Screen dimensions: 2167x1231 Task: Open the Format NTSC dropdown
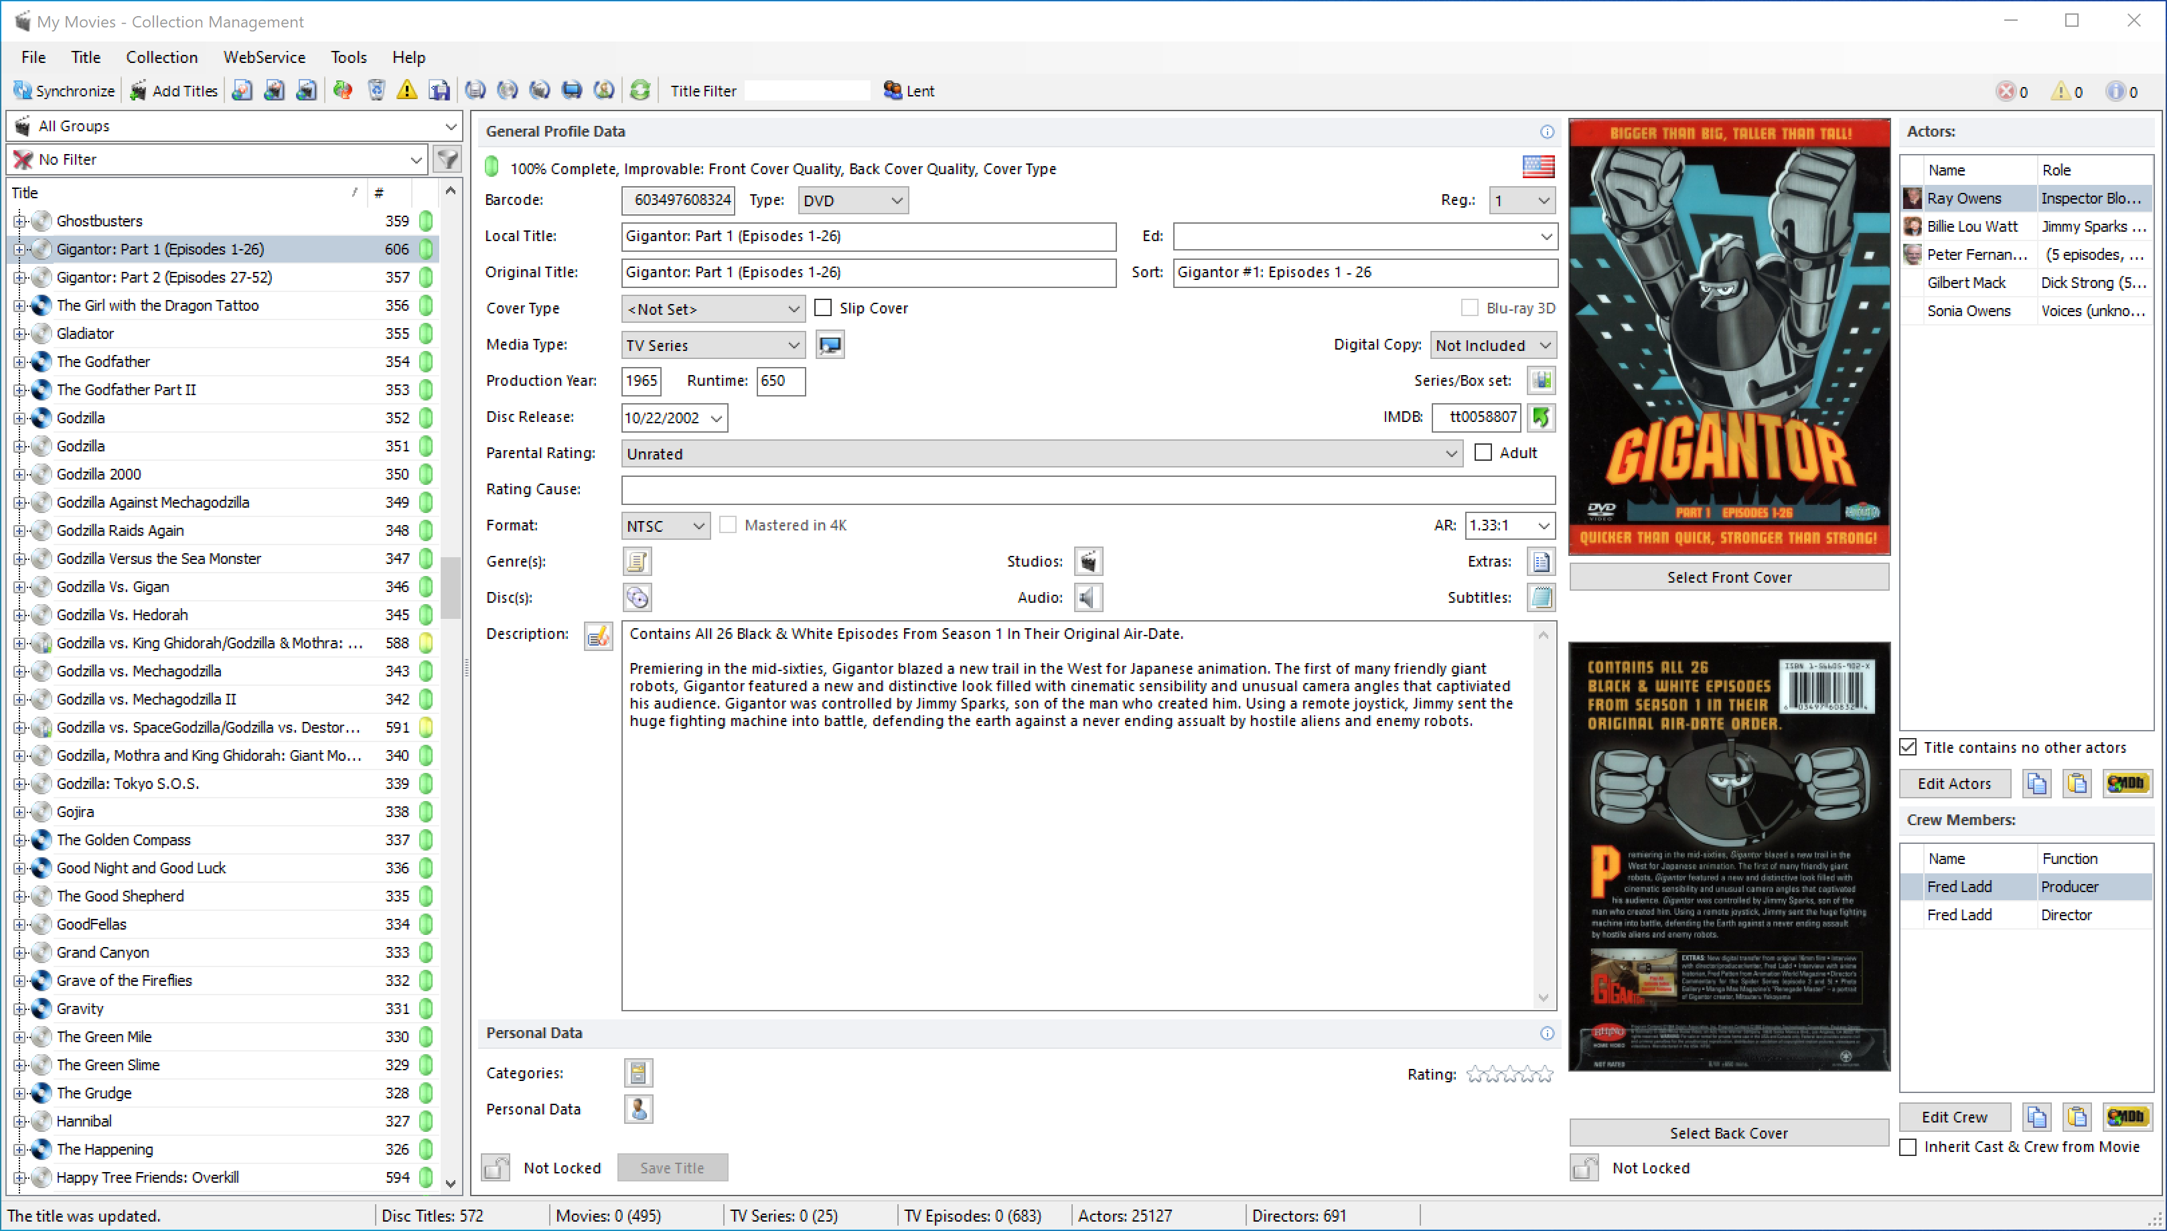tap(665, 525)
